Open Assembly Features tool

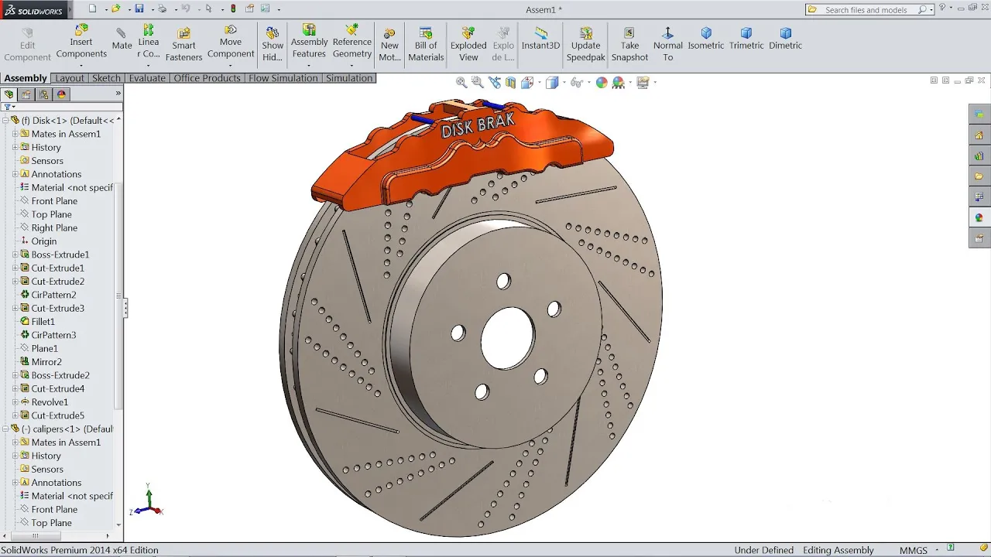[x=309, y=42]
